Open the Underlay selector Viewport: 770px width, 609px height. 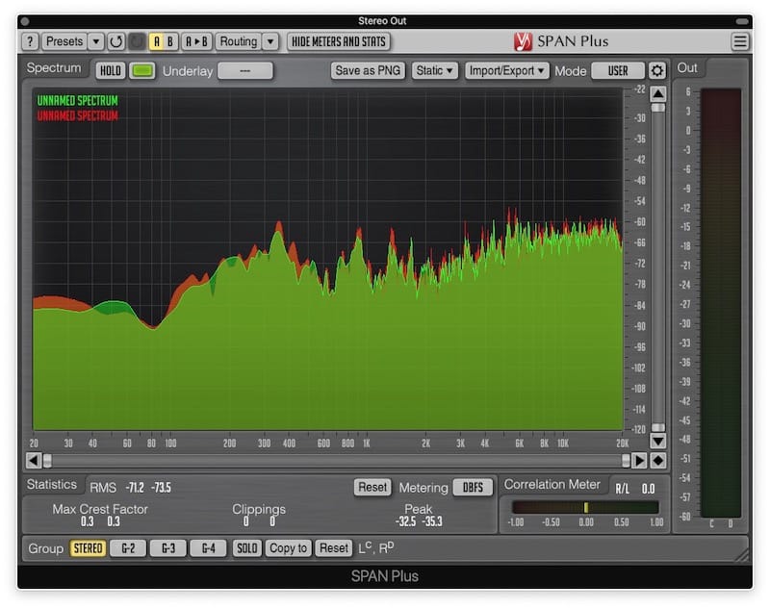pyautogui.click(x=245, y=70)
